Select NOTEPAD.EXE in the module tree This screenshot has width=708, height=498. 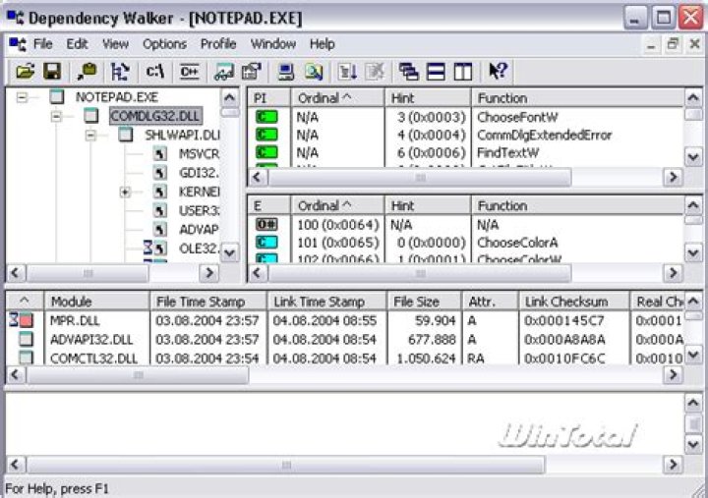click(x=117, y=97)
